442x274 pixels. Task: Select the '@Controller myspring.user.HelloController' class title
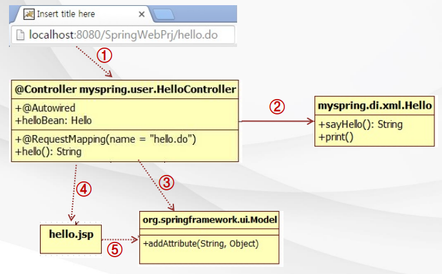tap(125, 89)
